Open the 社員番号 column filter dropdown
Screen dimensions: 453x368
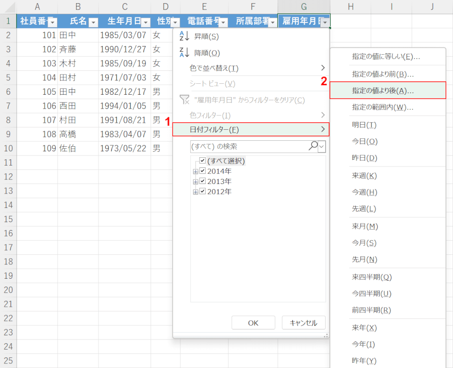click(x=52, y=22)
